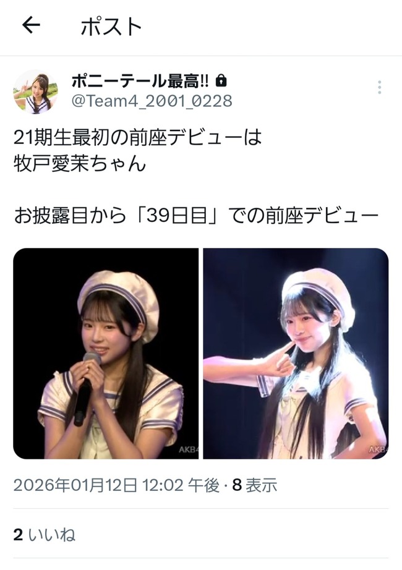Go back using the left arrow
This screenshot has width=402, height=570.
pos(31,26)
